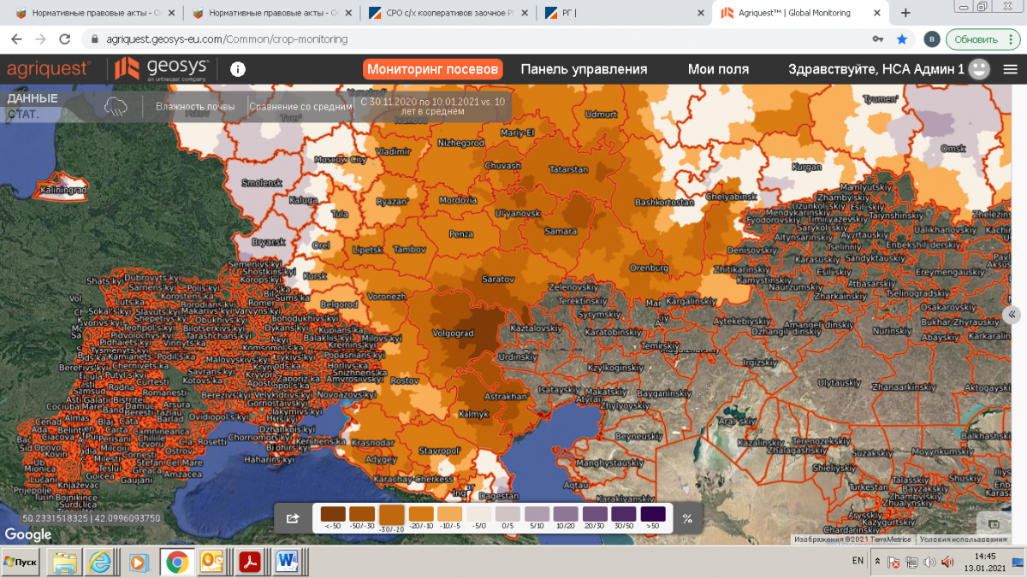Select the СТАТ. mode label
This screenshot has height=578, width=1027.
23,114
